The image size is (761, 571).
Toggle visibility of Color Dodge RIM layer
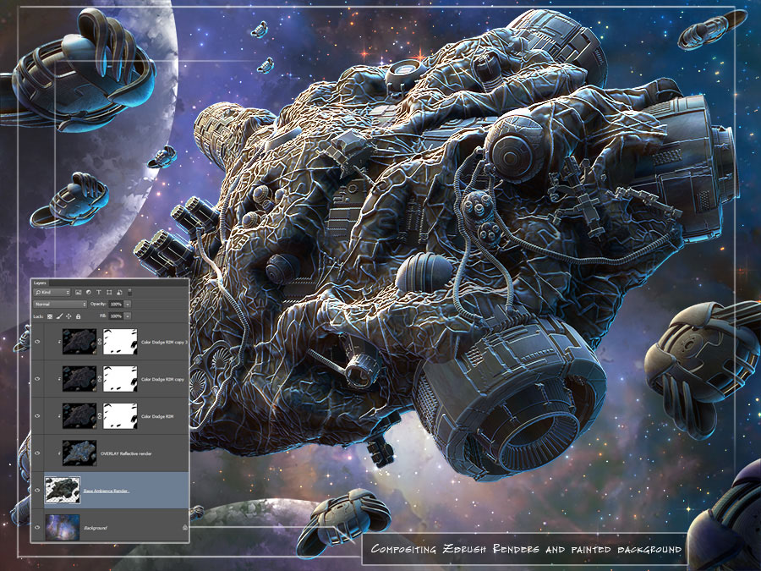[37, 416]
